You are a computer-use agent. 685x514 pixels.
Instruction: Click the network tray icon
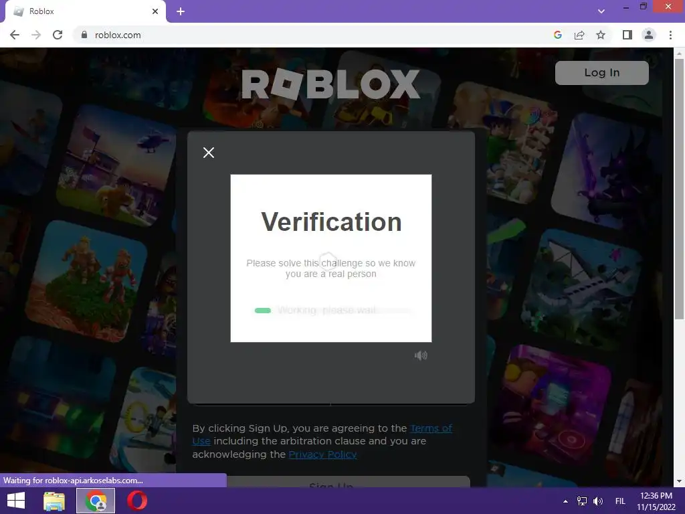(x=582, y=501)
